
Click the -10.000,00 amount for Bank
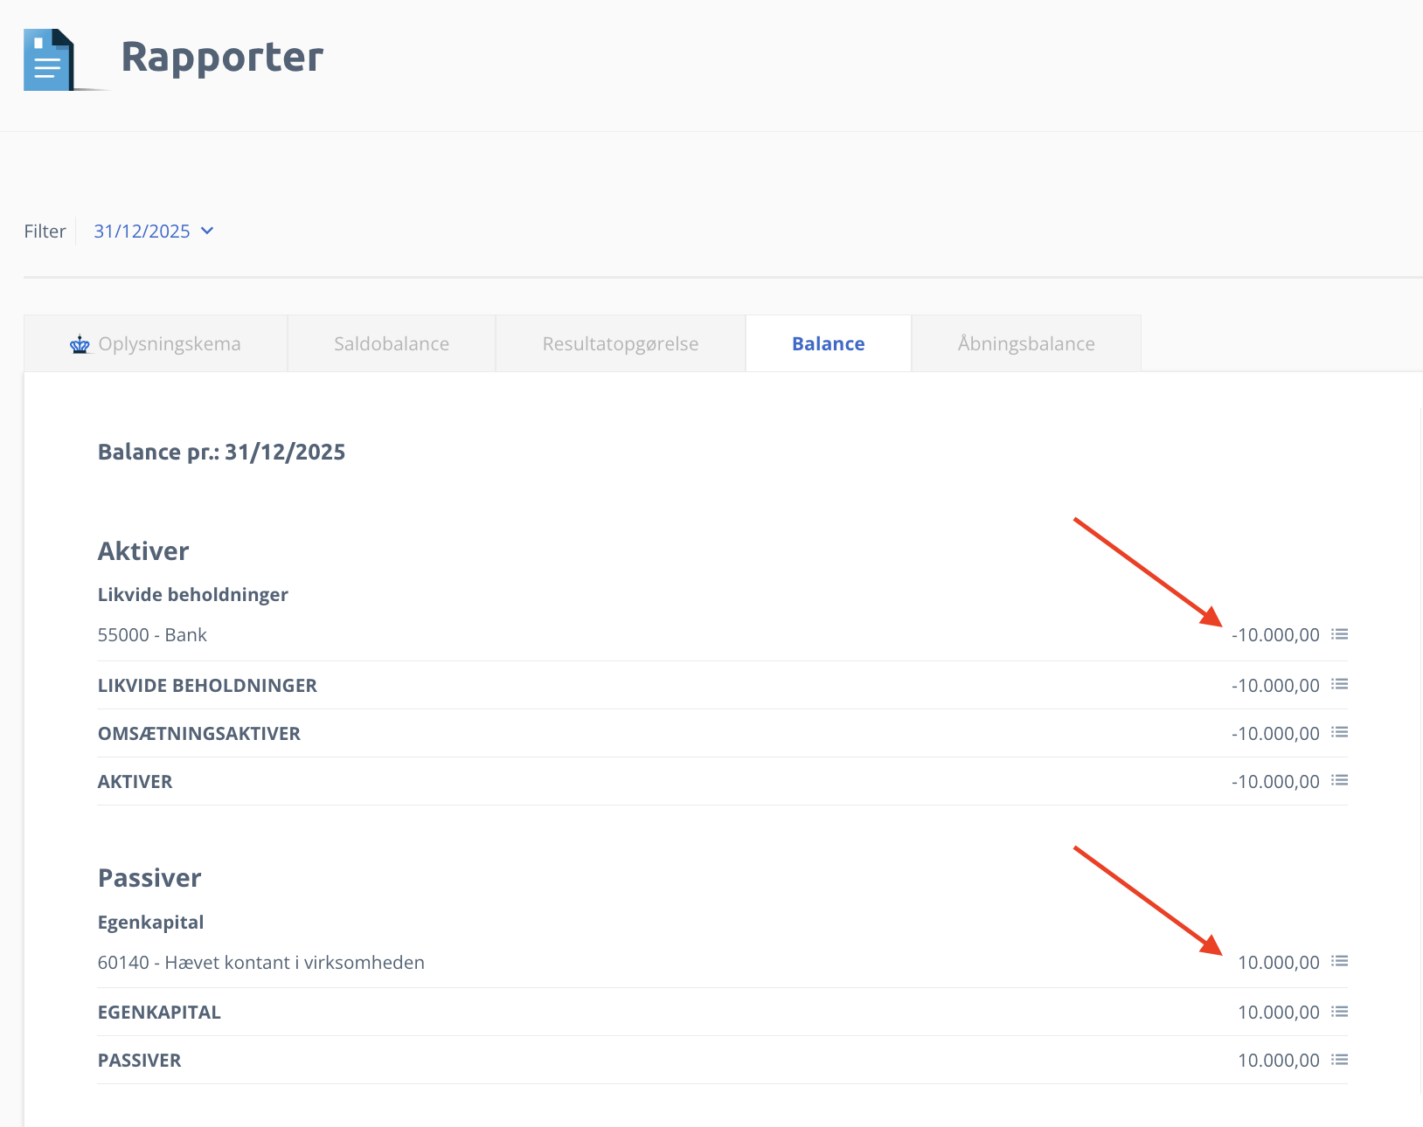coord(1275,635)
